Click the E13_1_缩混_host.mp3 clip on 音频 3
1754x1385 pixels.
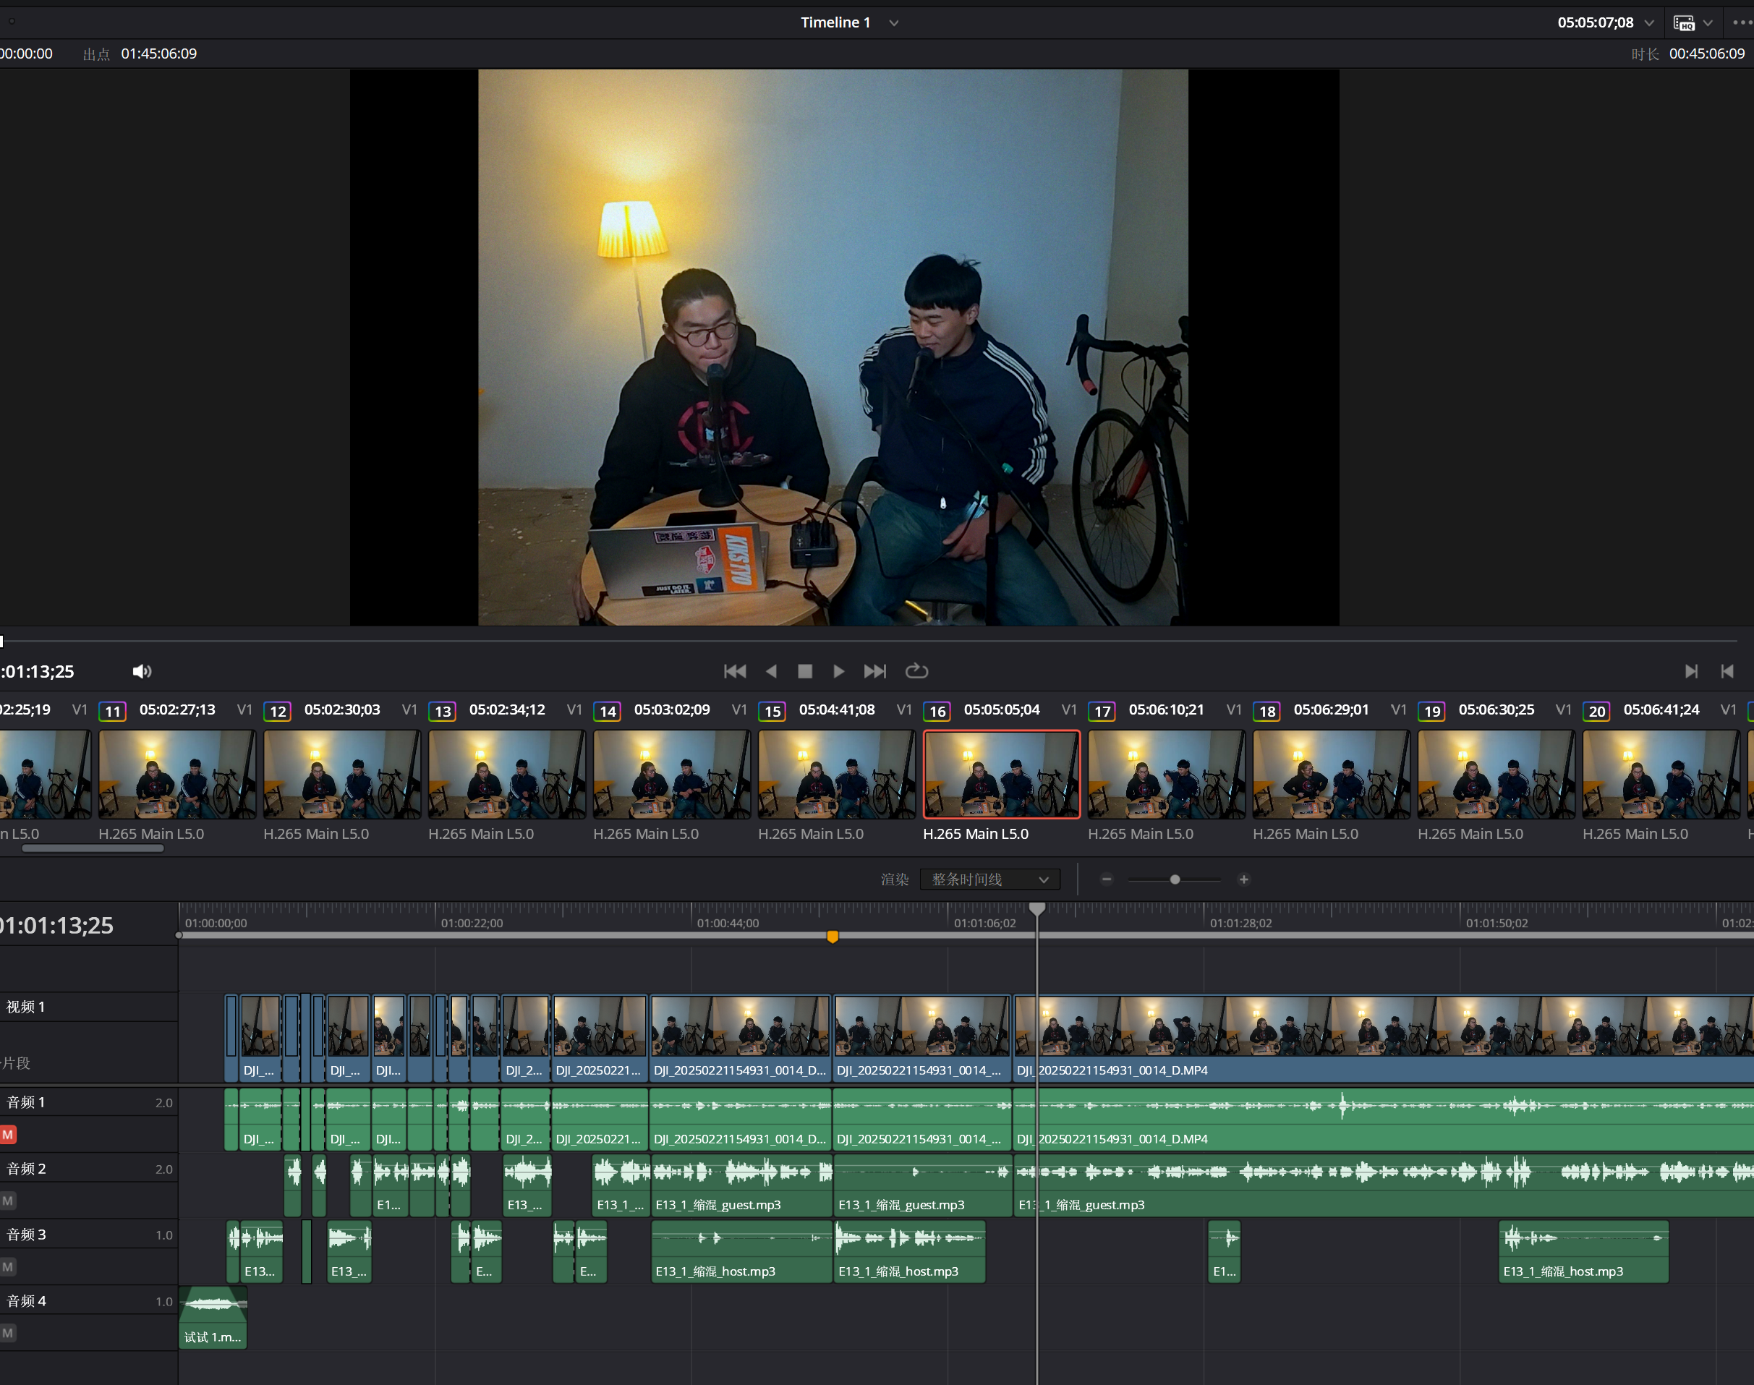tap(741, 1251)
